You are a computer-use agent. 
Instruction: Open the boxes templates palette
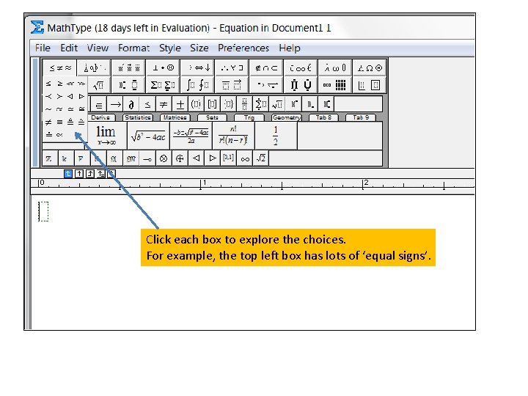[x=370, y=85]
